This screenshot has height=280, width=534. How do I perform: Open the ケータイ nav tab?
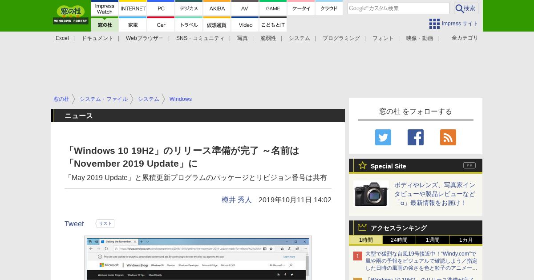click(x=301, y=8)
